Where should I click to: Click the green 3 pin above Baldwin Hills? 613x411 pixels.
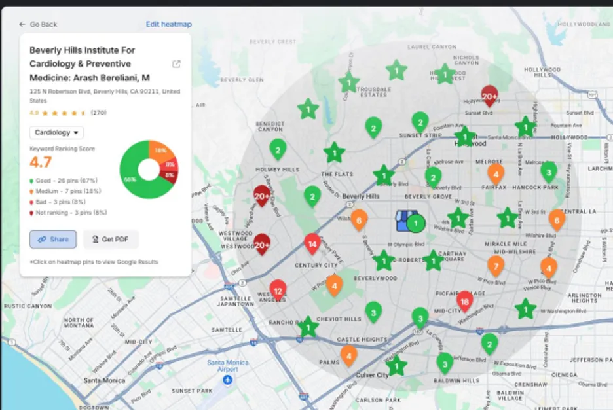(x=445, y=364)
